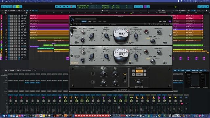Toggle the link button in plugin header
Viewport: 210px width, 118px height.
coord(170,21)
